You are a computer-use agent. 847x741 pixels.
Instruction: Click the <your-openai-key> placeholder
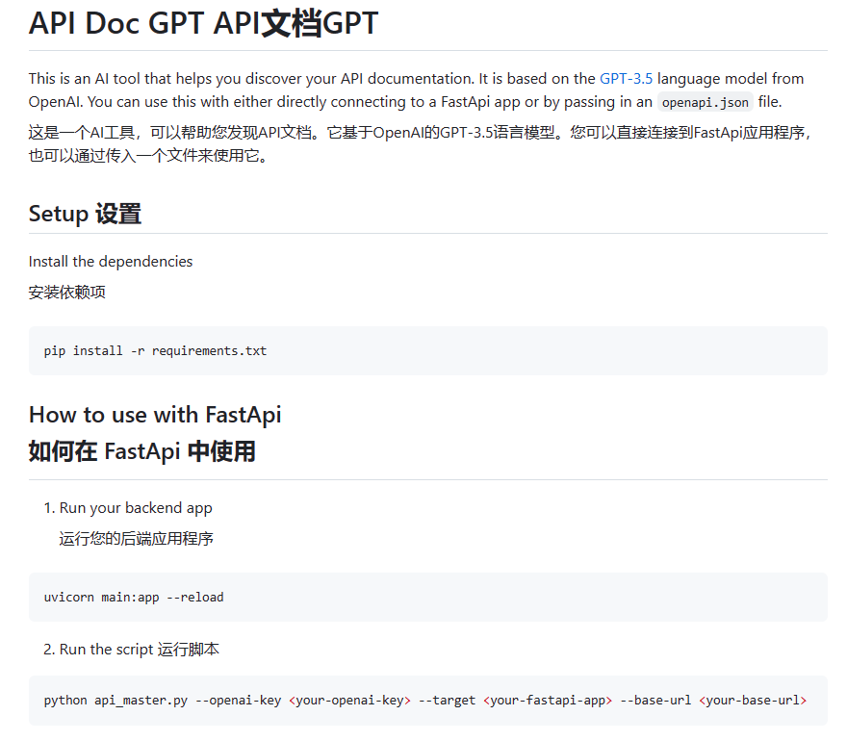(x=349, y=701)
